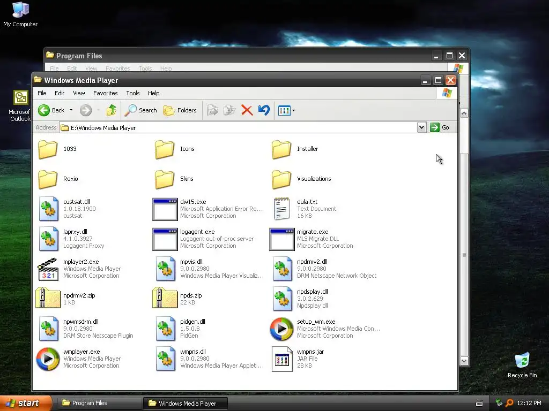Select the Icons folder
Viewport: 549px width, 411px height.
[165, 149]
